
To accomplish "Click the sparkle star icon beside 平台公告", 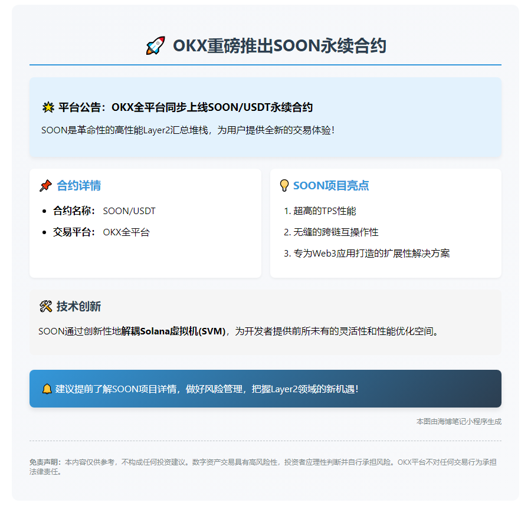I will point(48,108).
